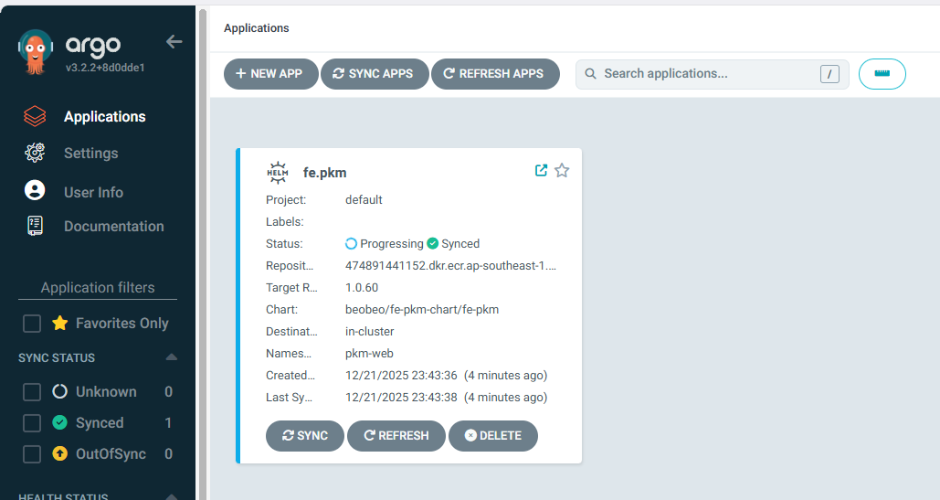This screenshot has height=500, width=940.
Task: Collapse the sidebar with the back arrow
Action: (174, 42)
